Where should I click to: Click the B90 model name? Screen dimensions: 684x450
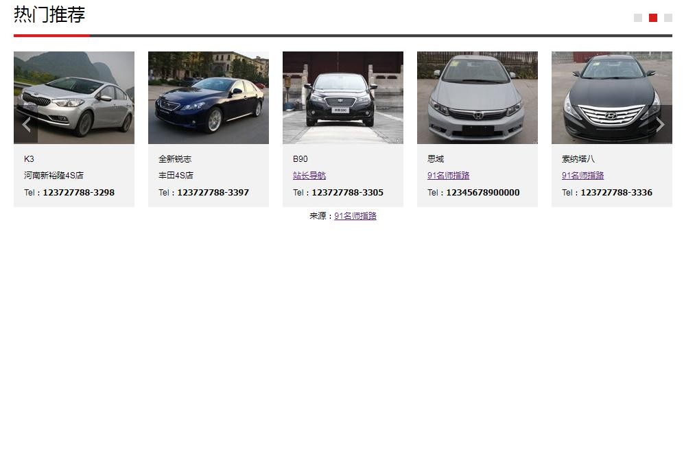click(x=300, y=158)
